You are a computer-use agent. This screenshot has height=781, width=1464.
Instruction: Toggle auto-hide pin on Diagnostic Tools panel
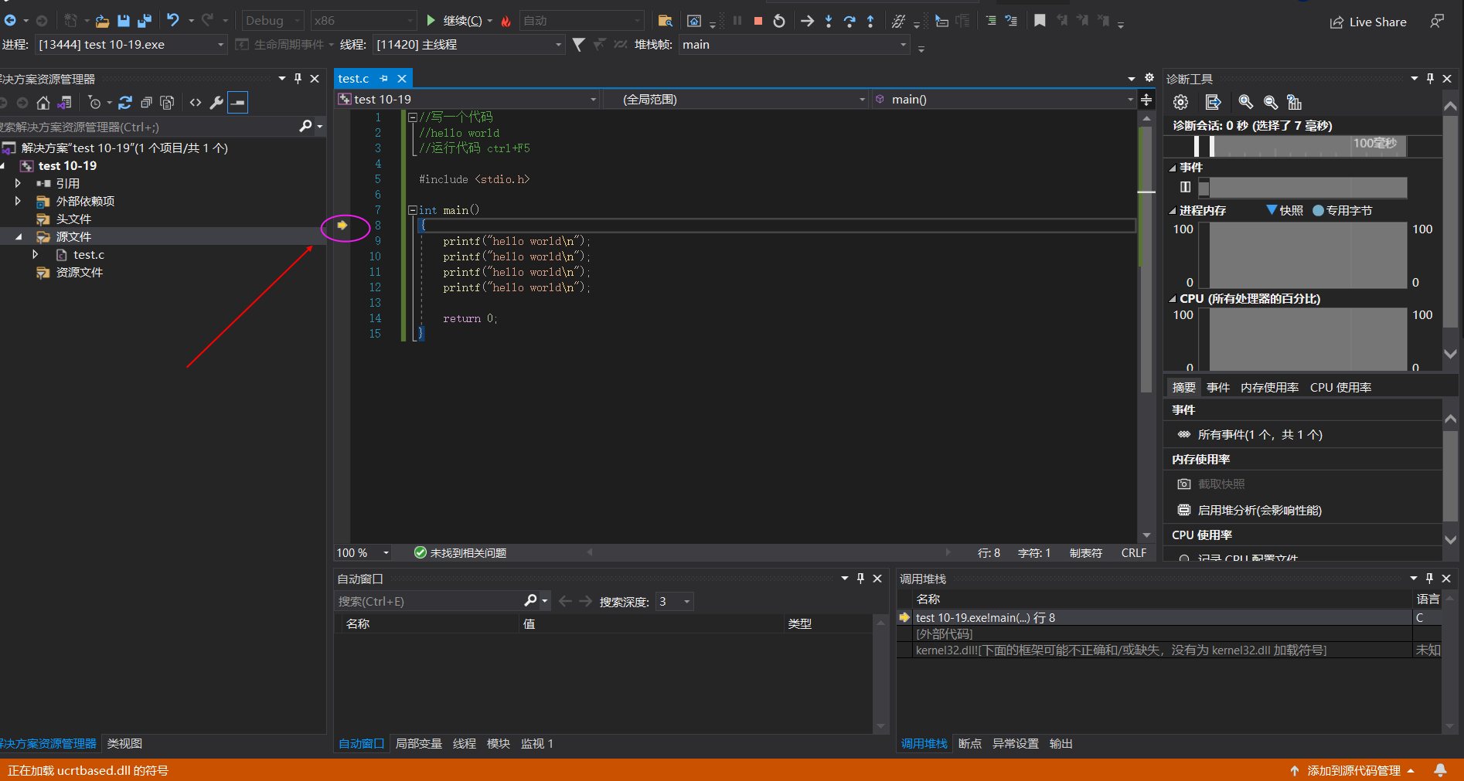[x=1430, y=78]
